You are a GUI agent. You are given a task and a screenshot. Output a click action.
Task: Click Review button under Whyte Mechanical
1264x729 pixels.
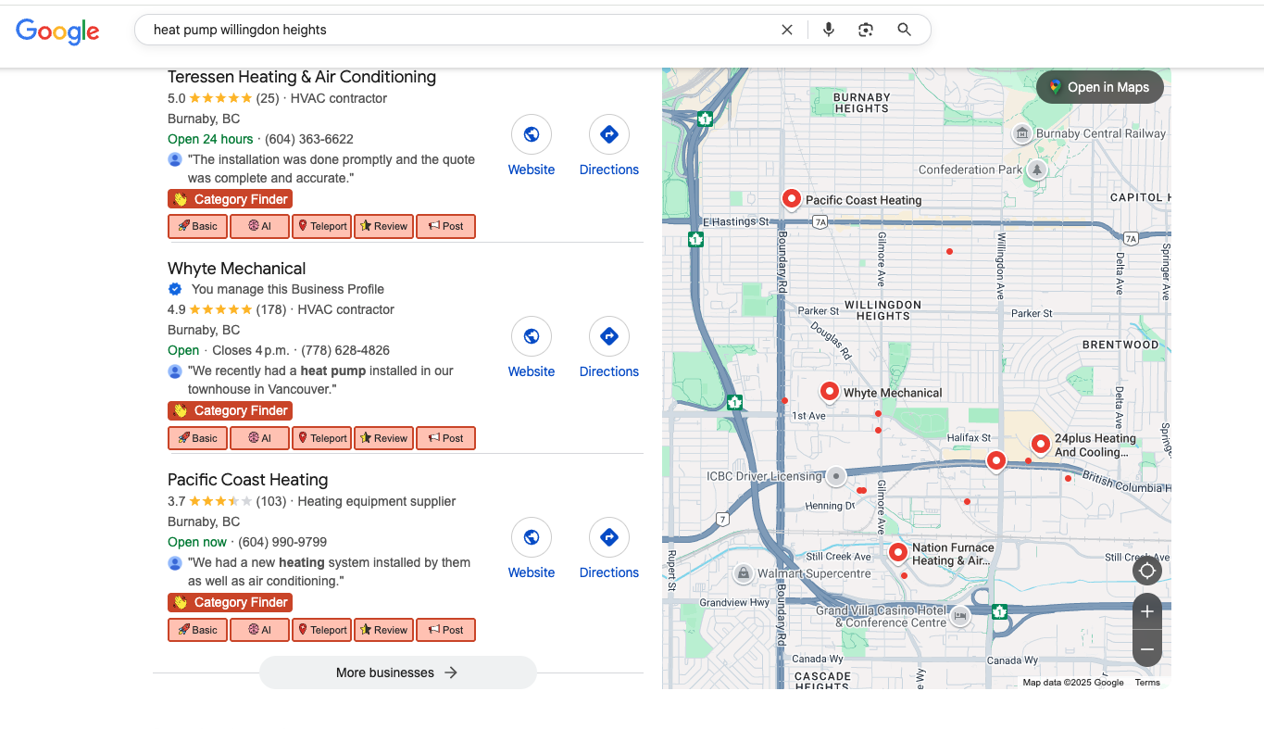tap(383, 438)
